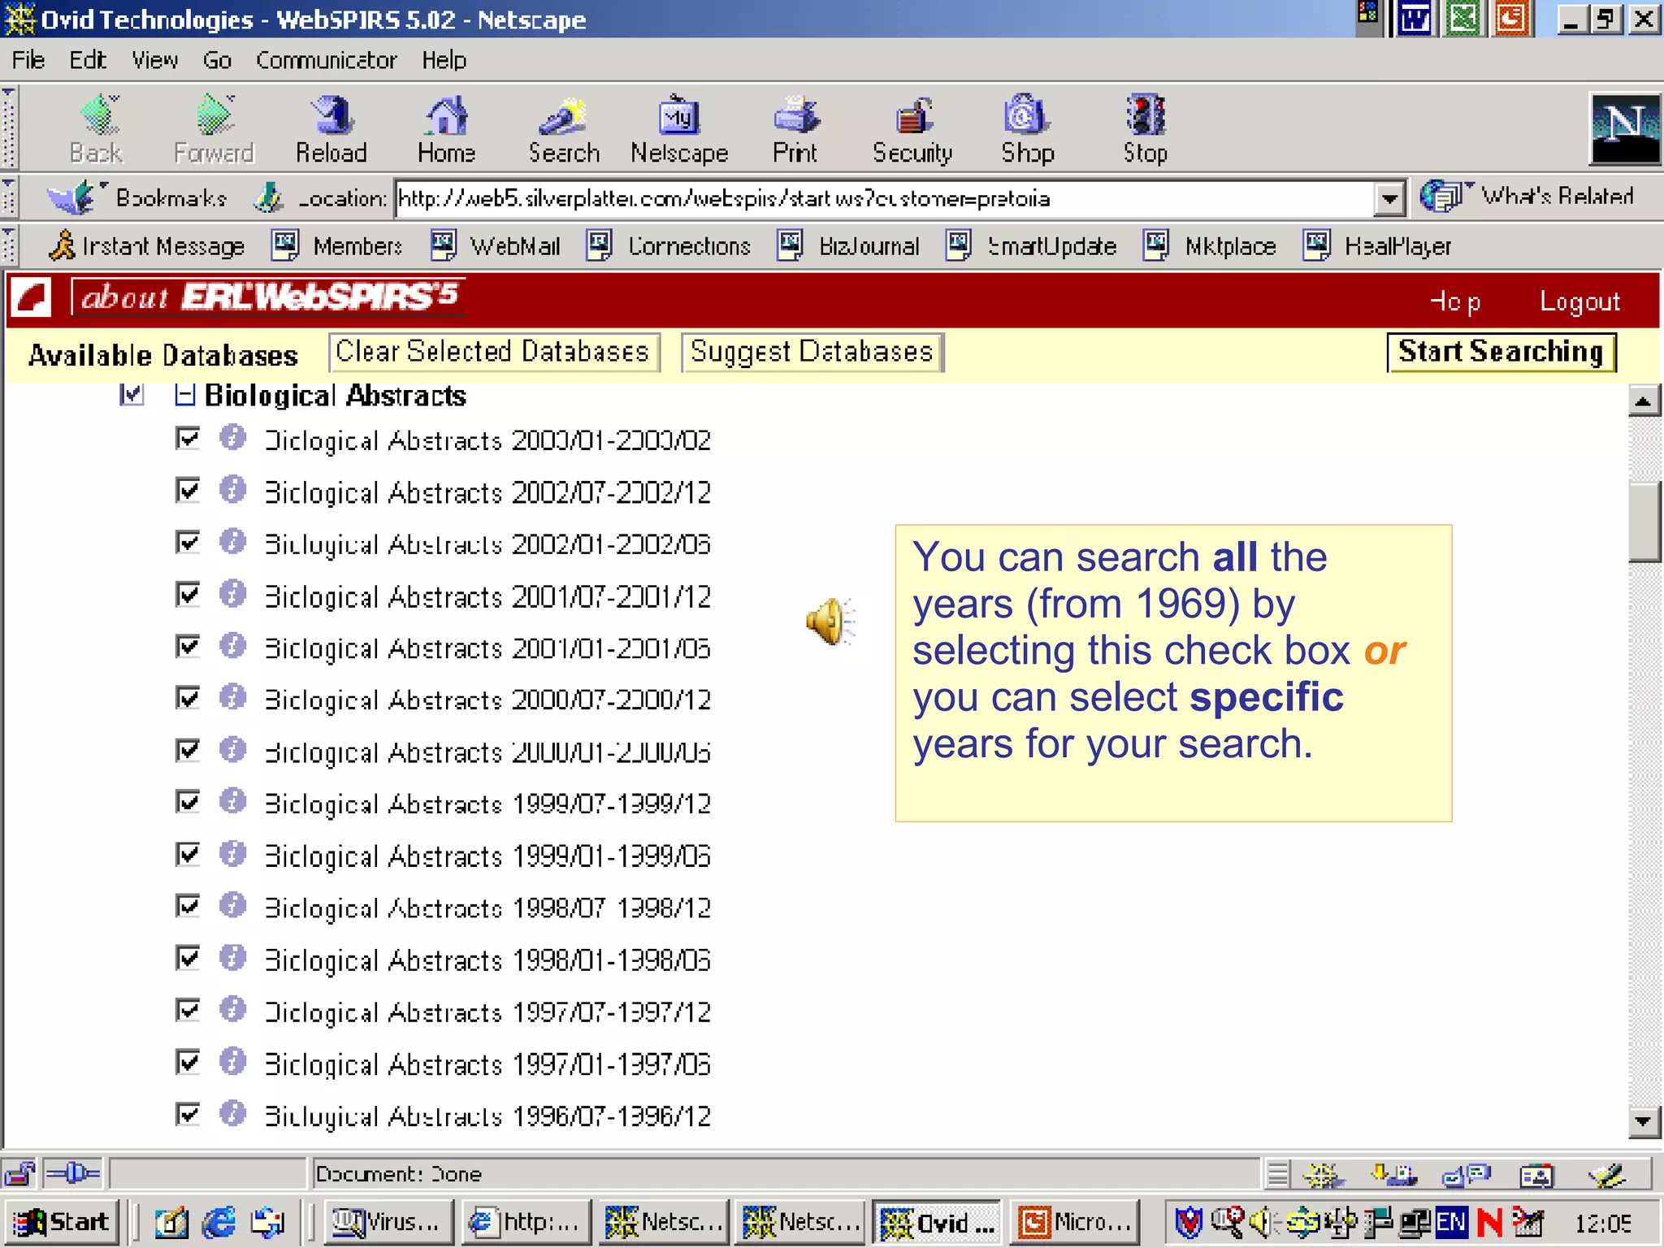Click the about ERL WebSPIRS 5 link
This screenshot has width=1664, height=1248.
pyautogui.click(x=268, y=297)
